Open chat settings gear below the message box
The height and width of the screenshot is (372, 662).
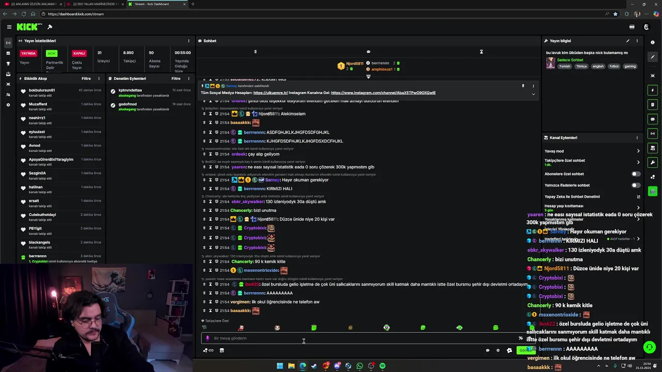(x=498, y=350)
